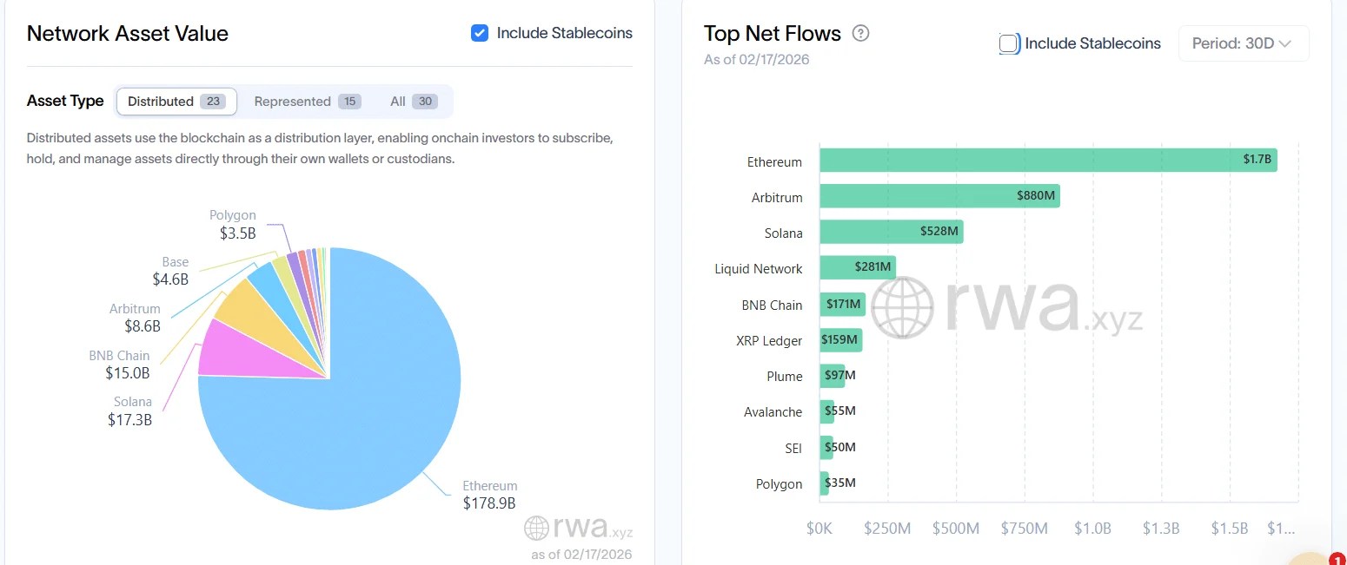Open the Period: 30D dropdown
The width and height of the screenshot is (1347, 565).
(1243, 43)
